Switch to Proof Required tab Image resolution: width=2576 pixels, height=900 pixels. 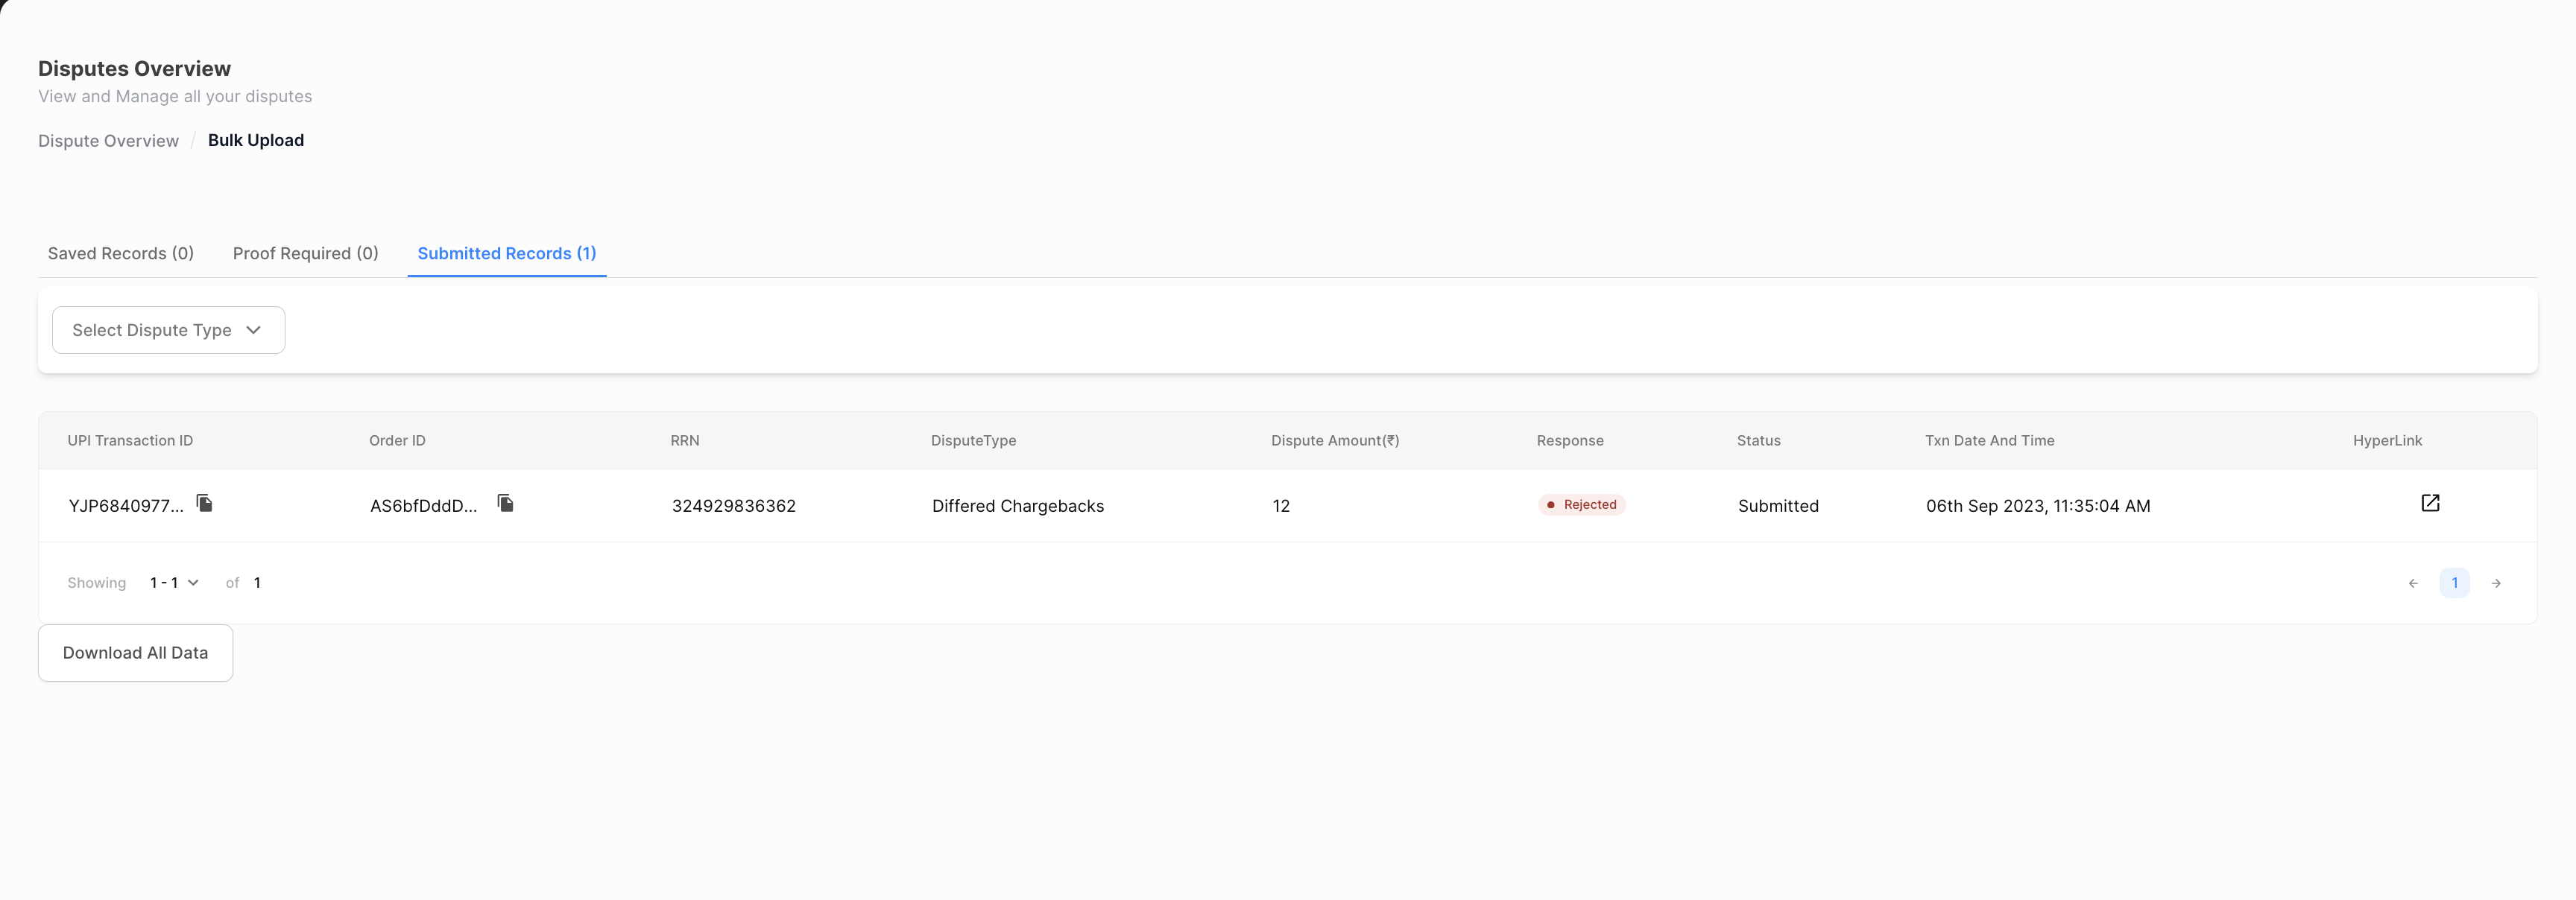coord(305,254)
